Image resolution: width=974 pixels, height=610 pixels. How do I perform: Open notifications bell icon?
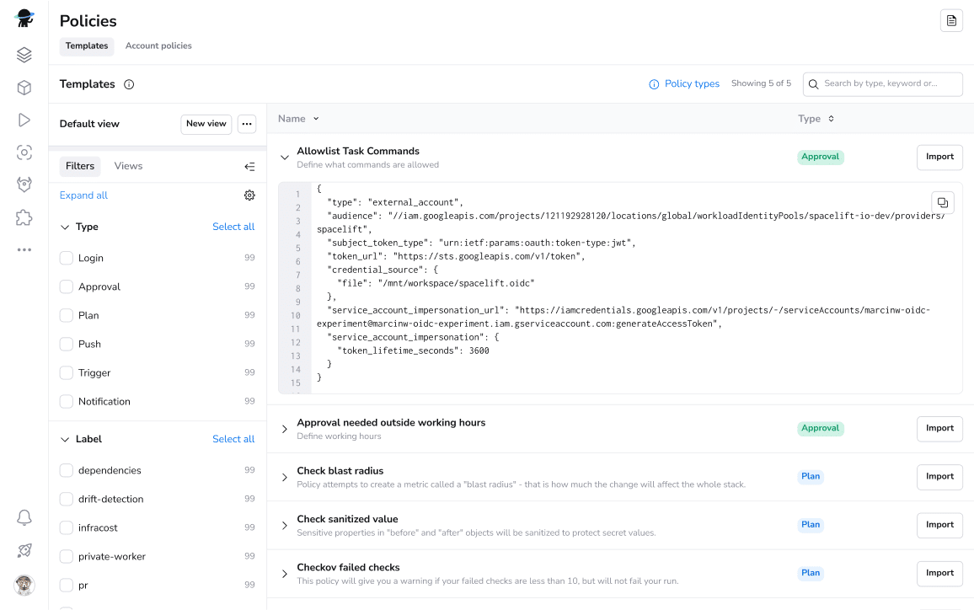(24, 518)
